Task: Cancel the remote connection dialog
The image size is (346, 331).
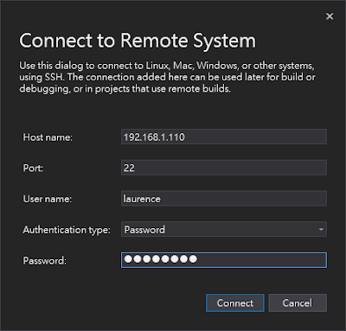Action: tap(298, 302)
